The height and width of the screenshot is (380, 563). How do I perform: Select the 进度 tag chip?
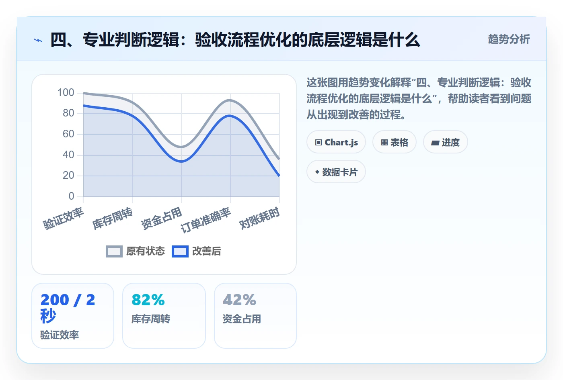point(446,142)
